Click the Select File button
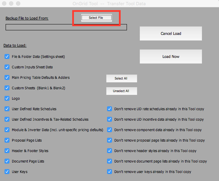Image resolution: width=219 pixels, height=181 pixels. coord(96,18)
